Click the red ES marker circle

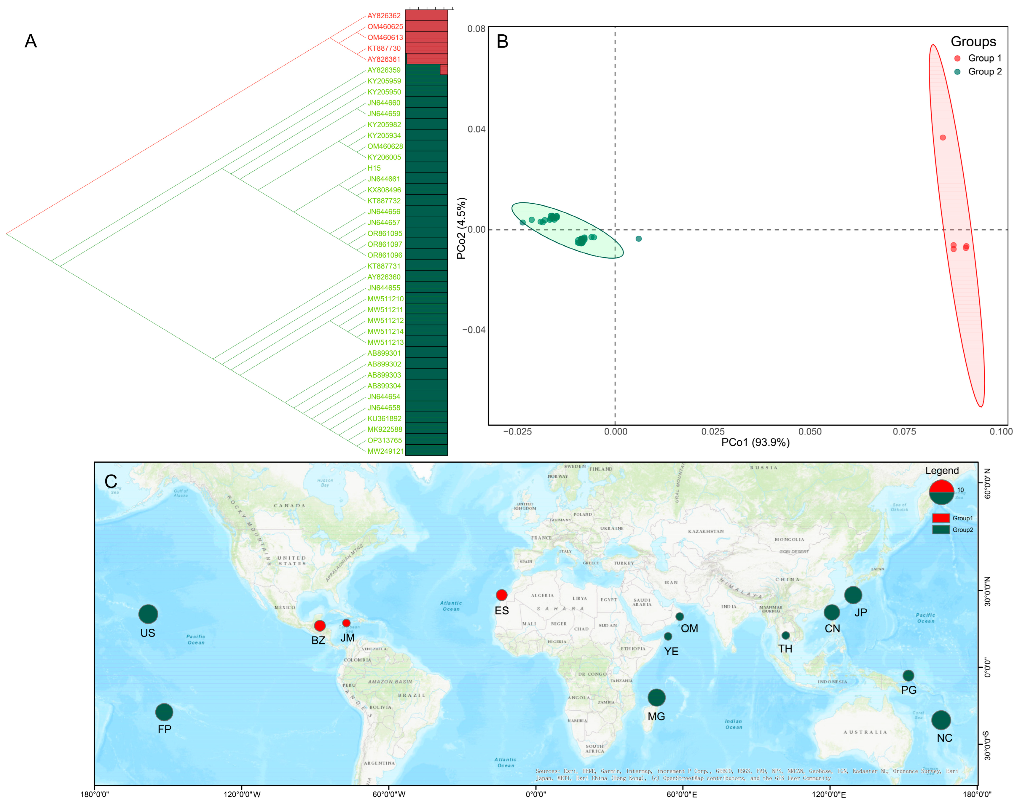pyautogui.click(x=501, y=595)
